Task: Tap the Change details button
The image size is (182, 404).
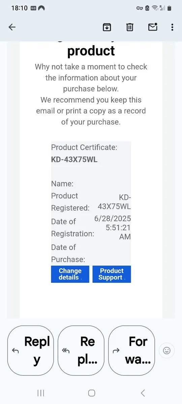Action: pyautogui.click(x=70, y=274)
